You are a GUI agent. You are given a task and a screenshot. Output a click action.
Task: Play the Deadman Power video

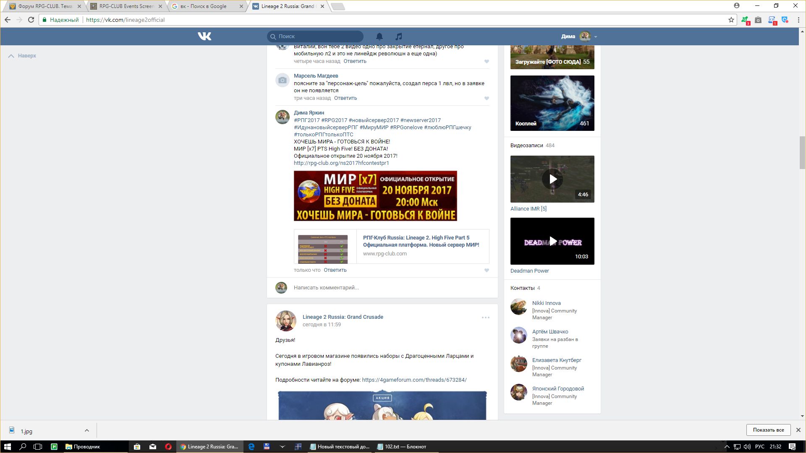coord(552,241)
